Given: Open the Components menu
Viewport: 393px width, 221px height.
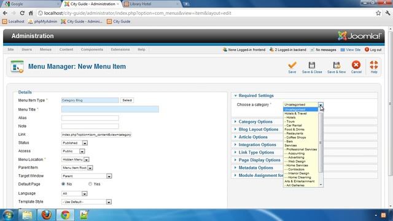Looking at the screenshot, I should (92, 50).
